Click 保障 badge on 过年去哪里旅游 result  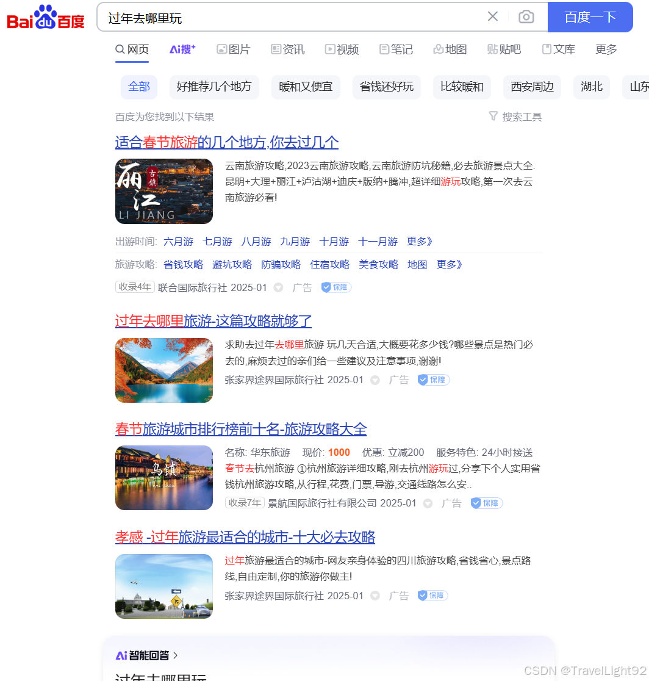coord(433,380)
